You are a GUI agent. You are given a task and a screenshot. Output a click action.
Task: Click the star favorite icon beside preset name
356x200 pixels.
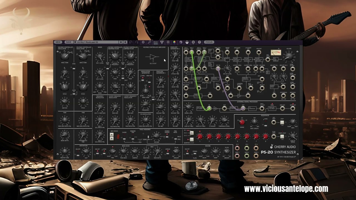[75, 42]
